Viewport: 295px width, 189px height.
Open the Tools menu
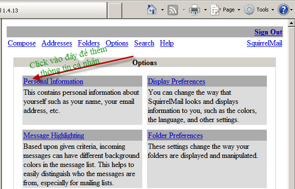[259, 10]
